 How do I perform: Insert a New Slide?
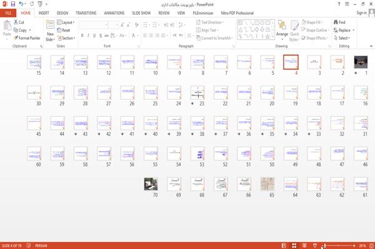50,31
